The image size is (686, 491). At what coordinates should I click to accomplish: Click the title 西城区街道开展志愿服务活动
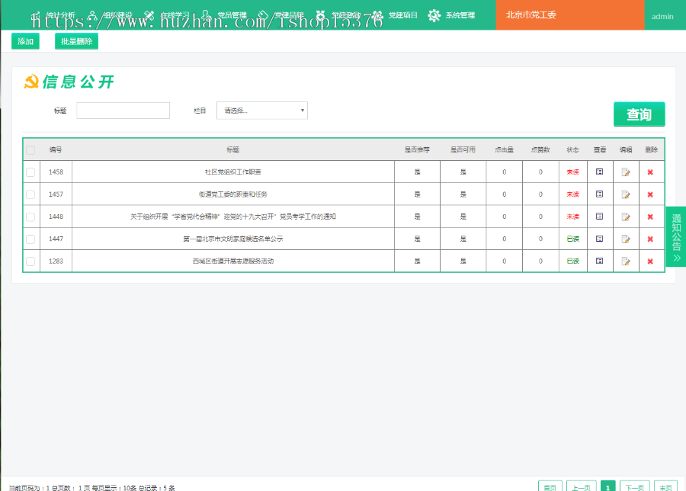tap(232, 262)
